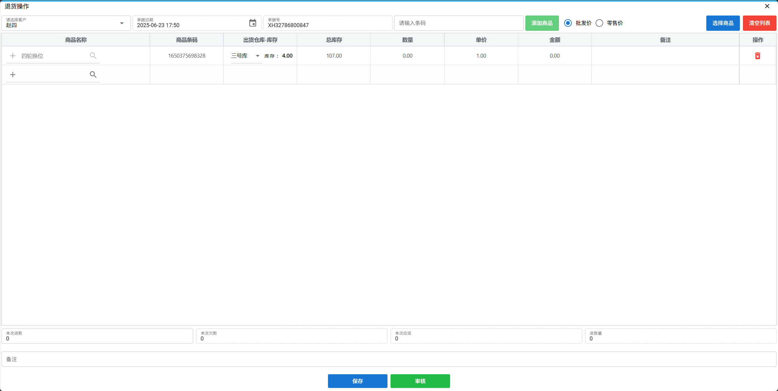Image resolution: width=778 pixels, height=391 pixels.
Task: Select the 零售价 radio button
Action: tap(599, 23)
